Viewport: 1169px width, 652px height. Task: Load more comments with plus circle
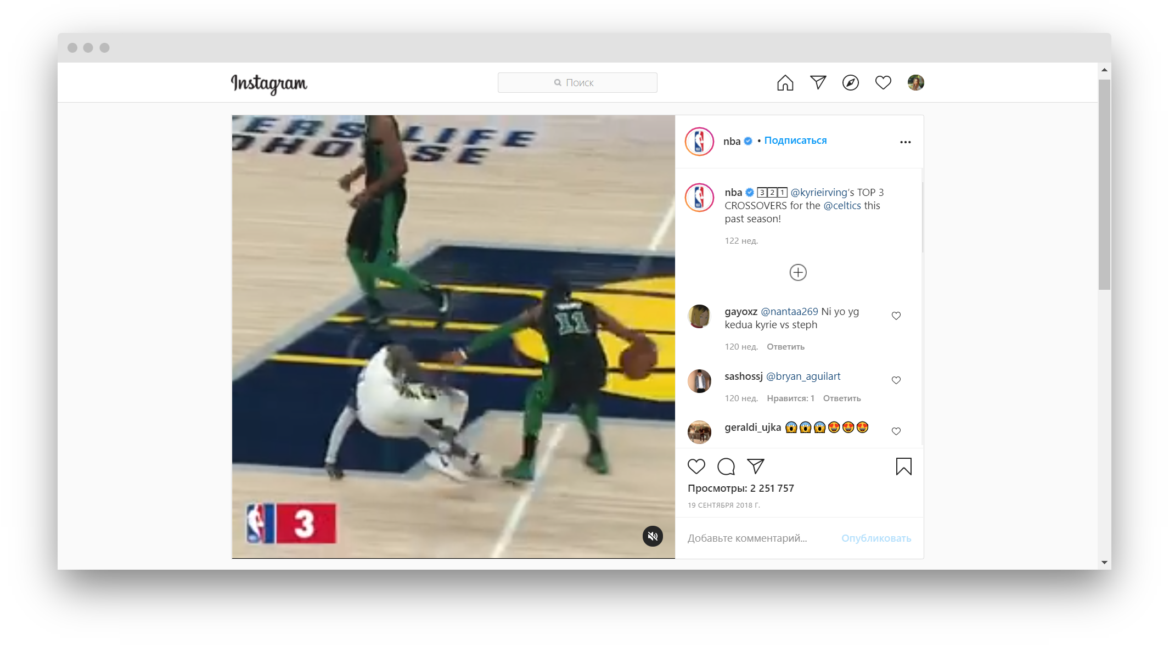pyautogui.click(x=797, y=272)
